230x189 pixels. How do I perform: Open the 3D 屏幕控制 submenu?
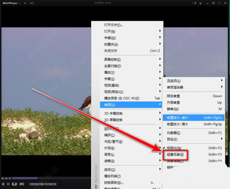pos(132,120)
